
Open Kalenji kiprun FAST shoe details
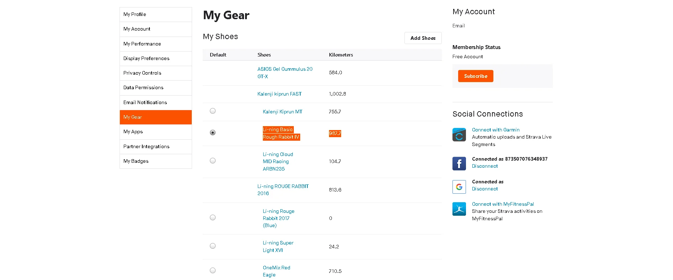279,94
